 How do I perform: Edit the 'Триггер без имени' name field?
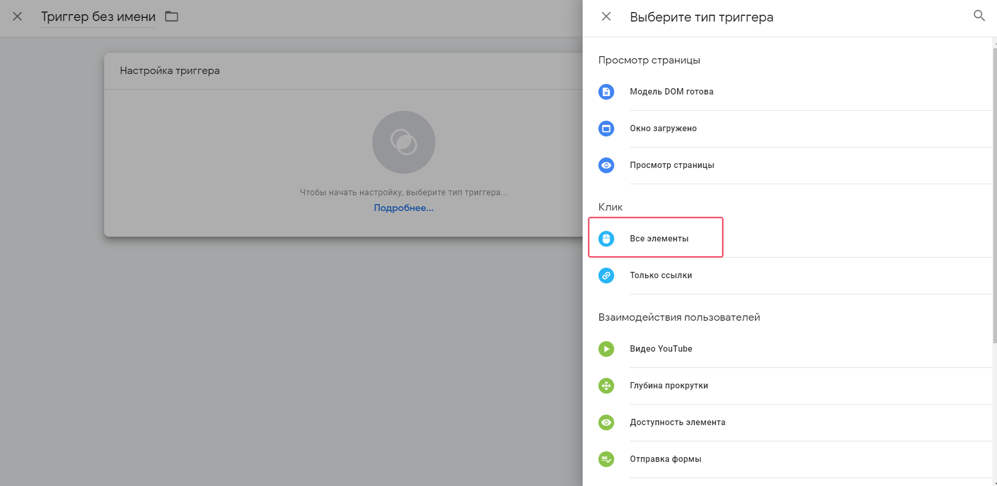click(98, 17)
